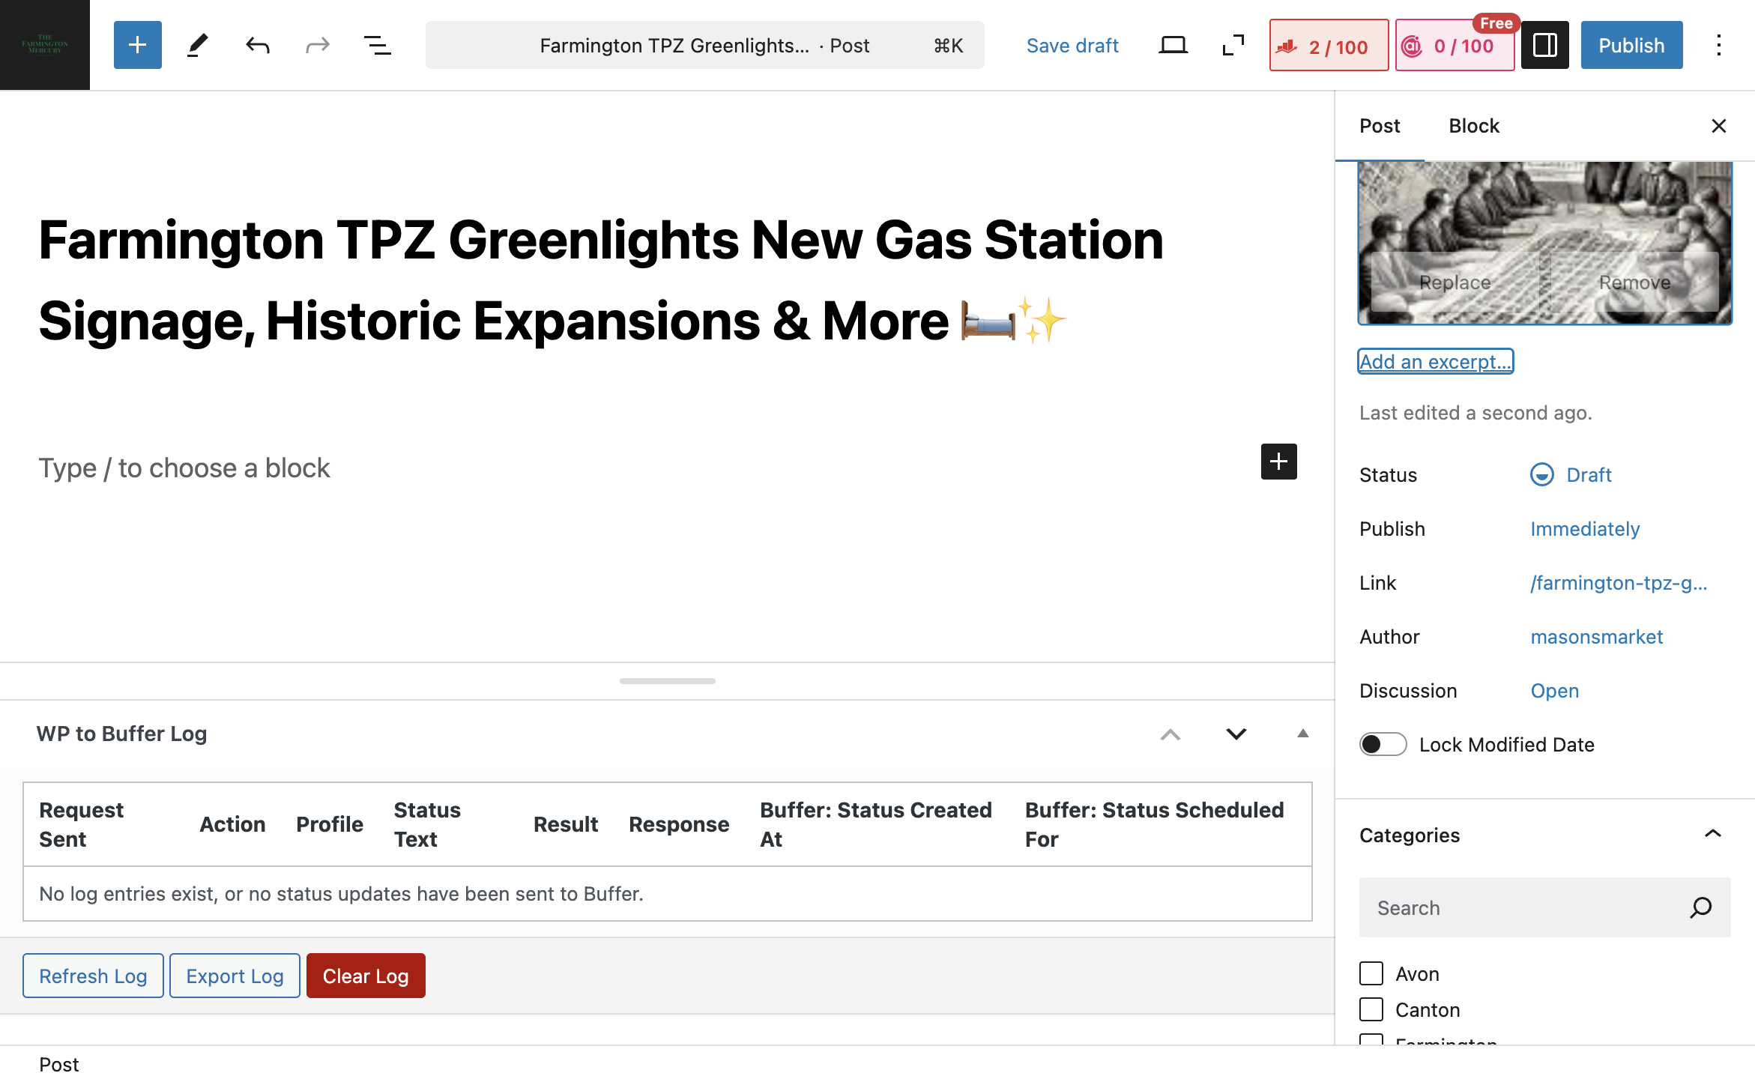The height and width of the screenshot is (1082, 1755).
Task: Switch to the Post tab
Action: 1380,126
